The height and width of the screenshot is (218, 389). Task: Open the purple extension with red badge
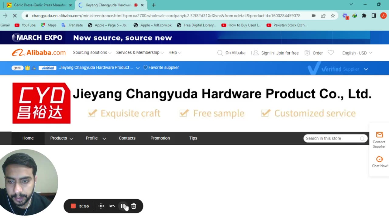(x=345, y=16)
